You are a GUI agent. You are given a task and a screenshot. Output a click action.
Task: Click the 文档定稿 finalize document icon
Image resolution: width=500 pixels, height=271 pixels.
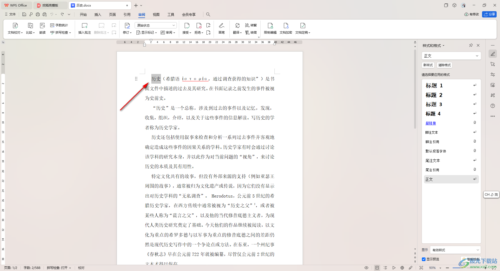tap(303, 26)
